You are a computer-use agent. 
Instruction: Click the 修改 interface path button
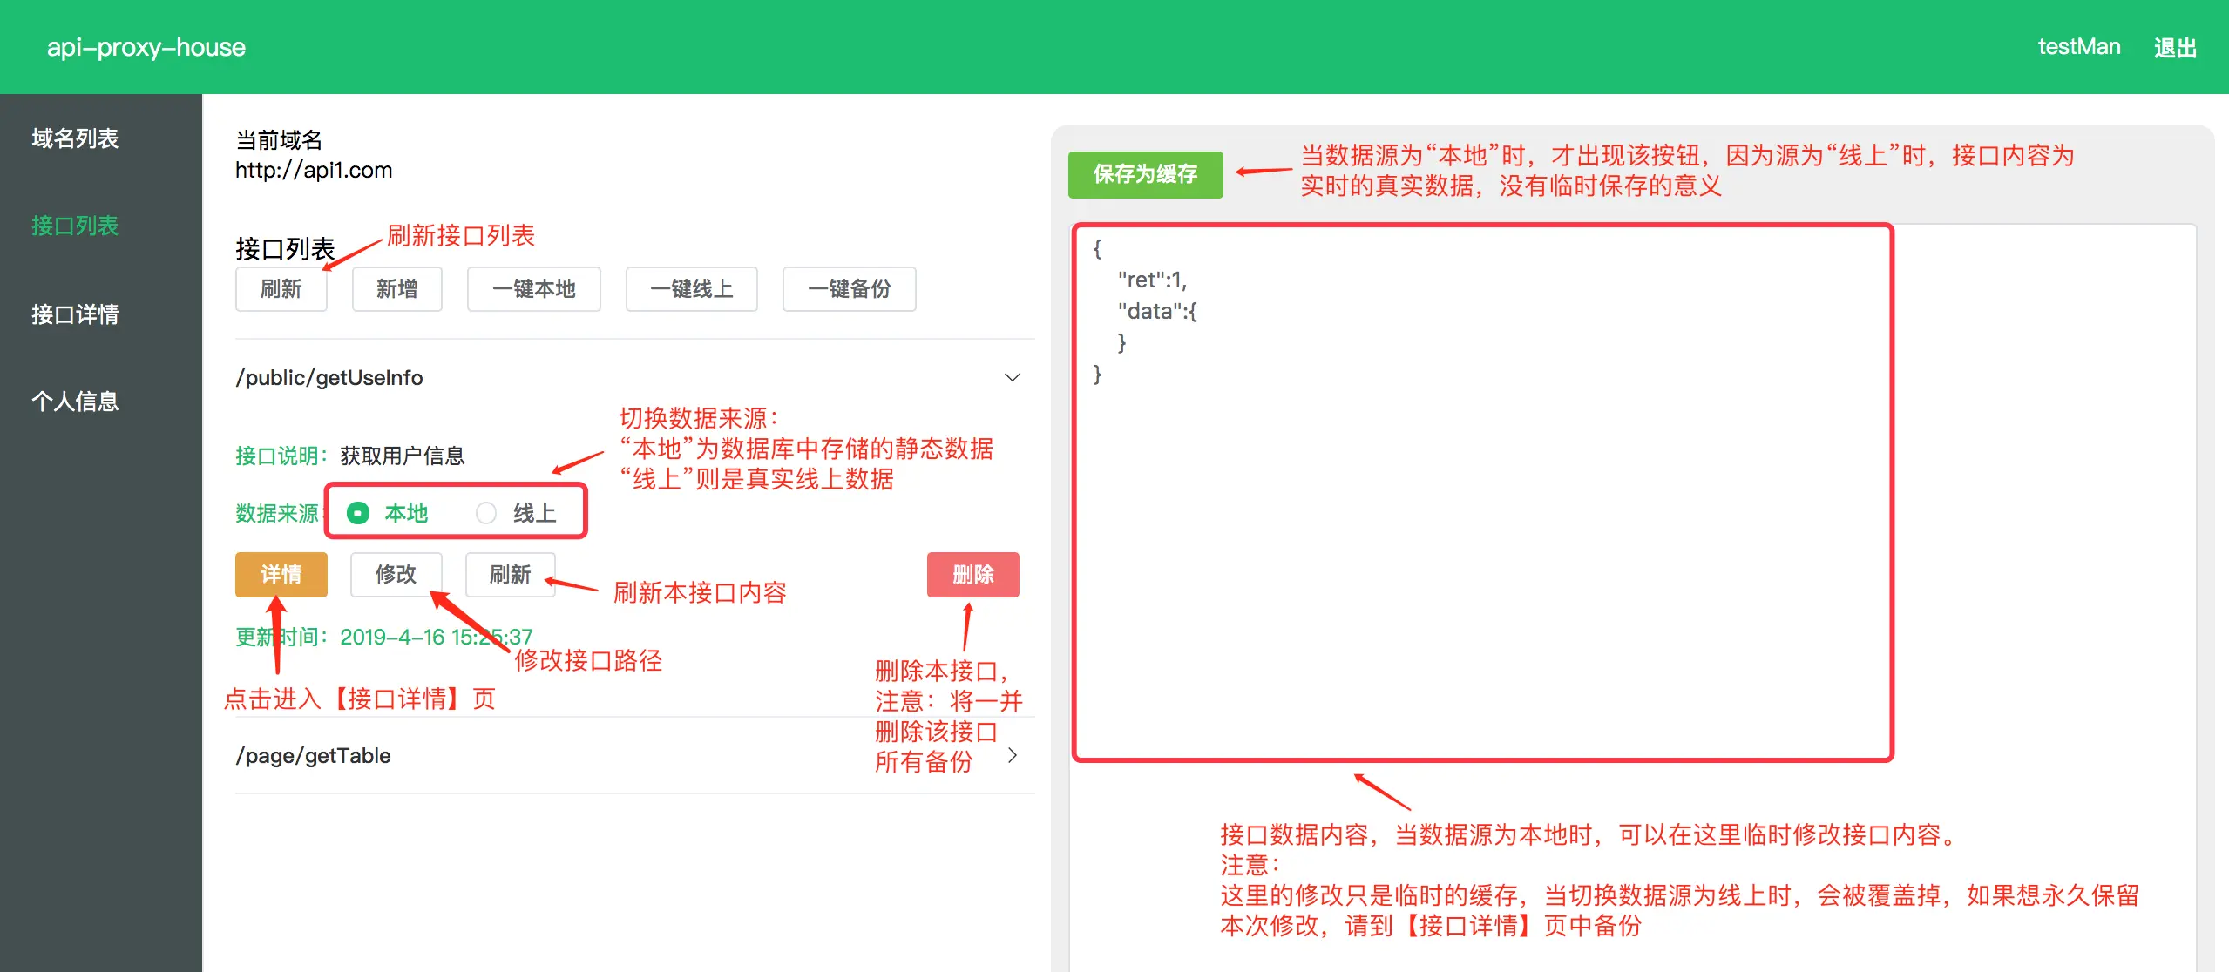[x=396, y=574]
